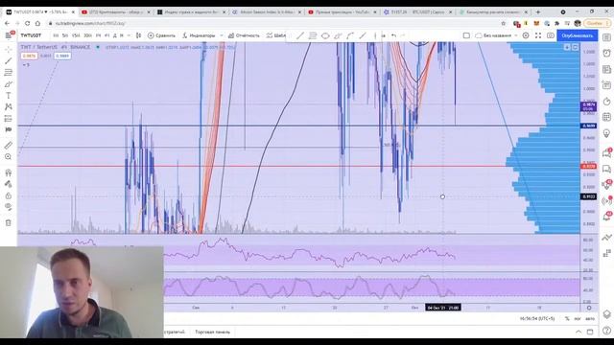The height and width of the screenshot is (345, 614).
Task: Toggle logarithmic scale лог
Action: (x=578, y=319)
